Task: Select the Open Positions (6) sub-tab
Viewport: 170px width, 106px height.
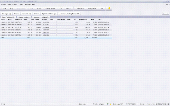Action: (x=8, y=17)
